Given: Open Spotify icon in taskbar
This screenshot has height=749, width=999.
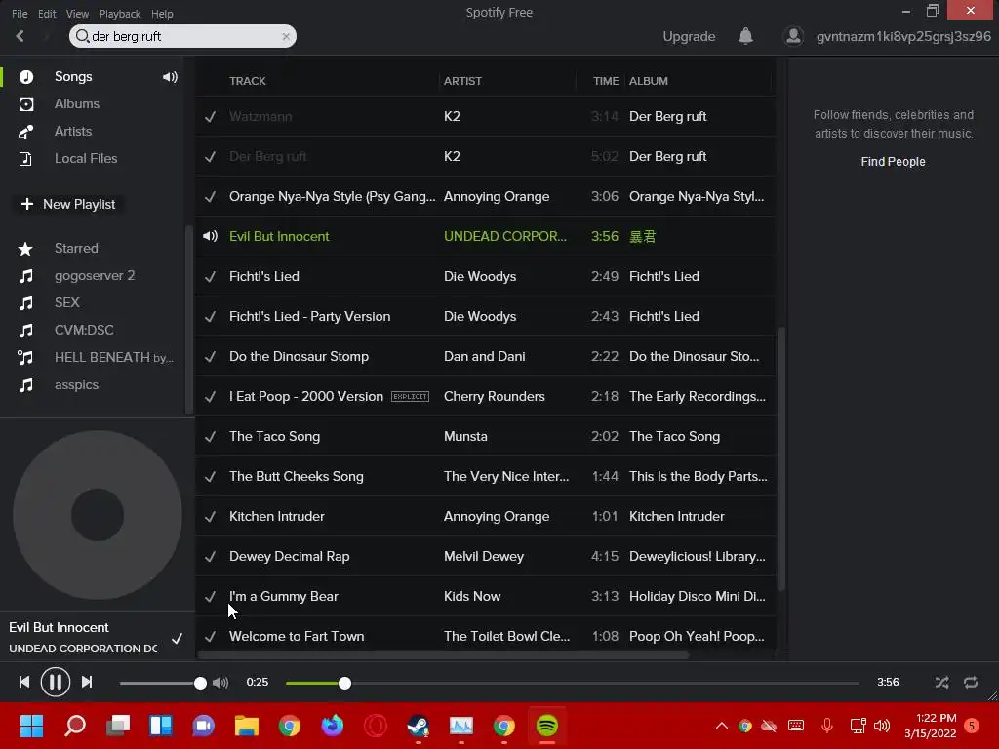Looking at the screenshot, I should [547, 726].
